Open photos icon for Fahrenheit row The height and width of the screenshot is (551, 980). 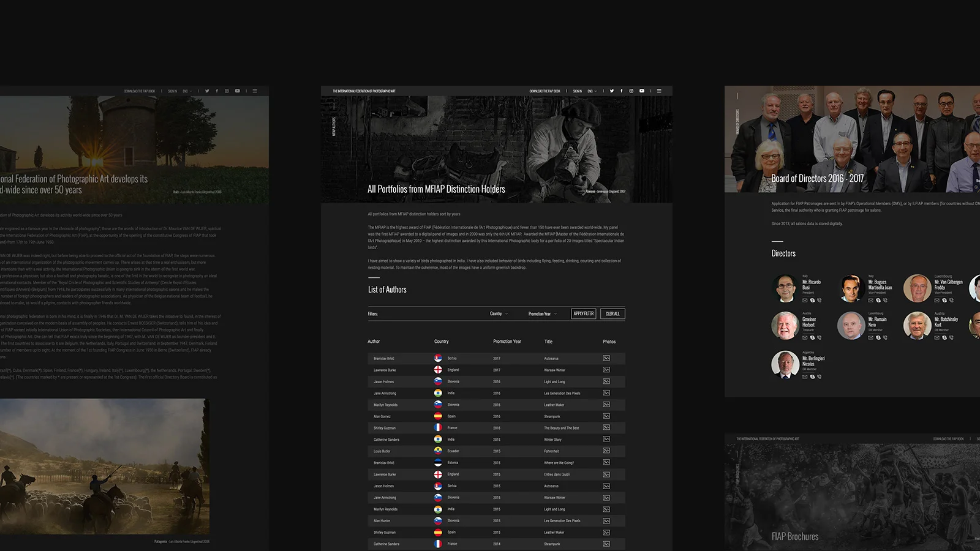pyautogui.click(x=606, y=451)
